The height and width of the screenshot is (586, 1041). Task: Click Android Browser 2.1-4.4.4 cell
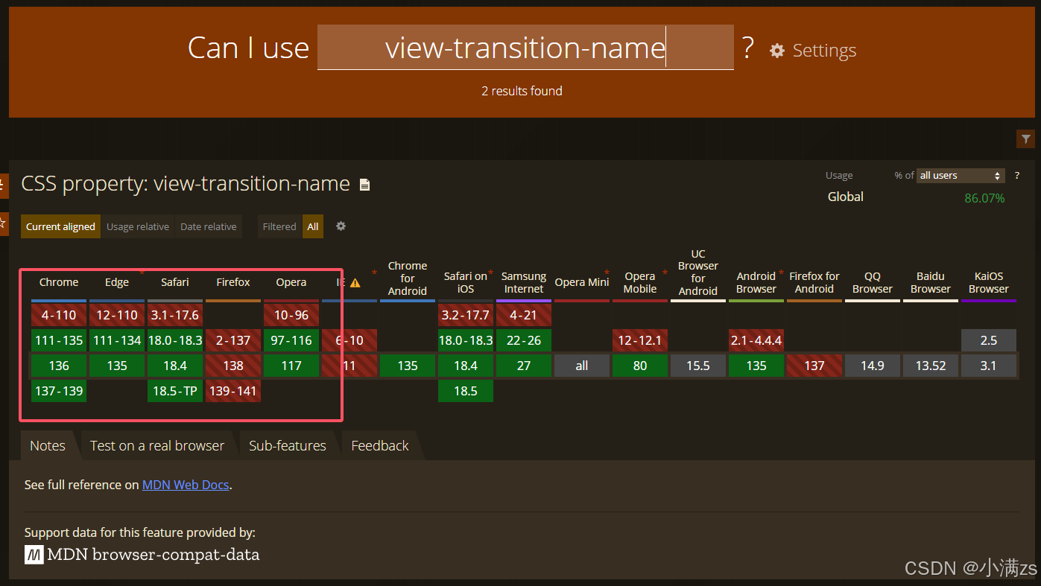756,340
